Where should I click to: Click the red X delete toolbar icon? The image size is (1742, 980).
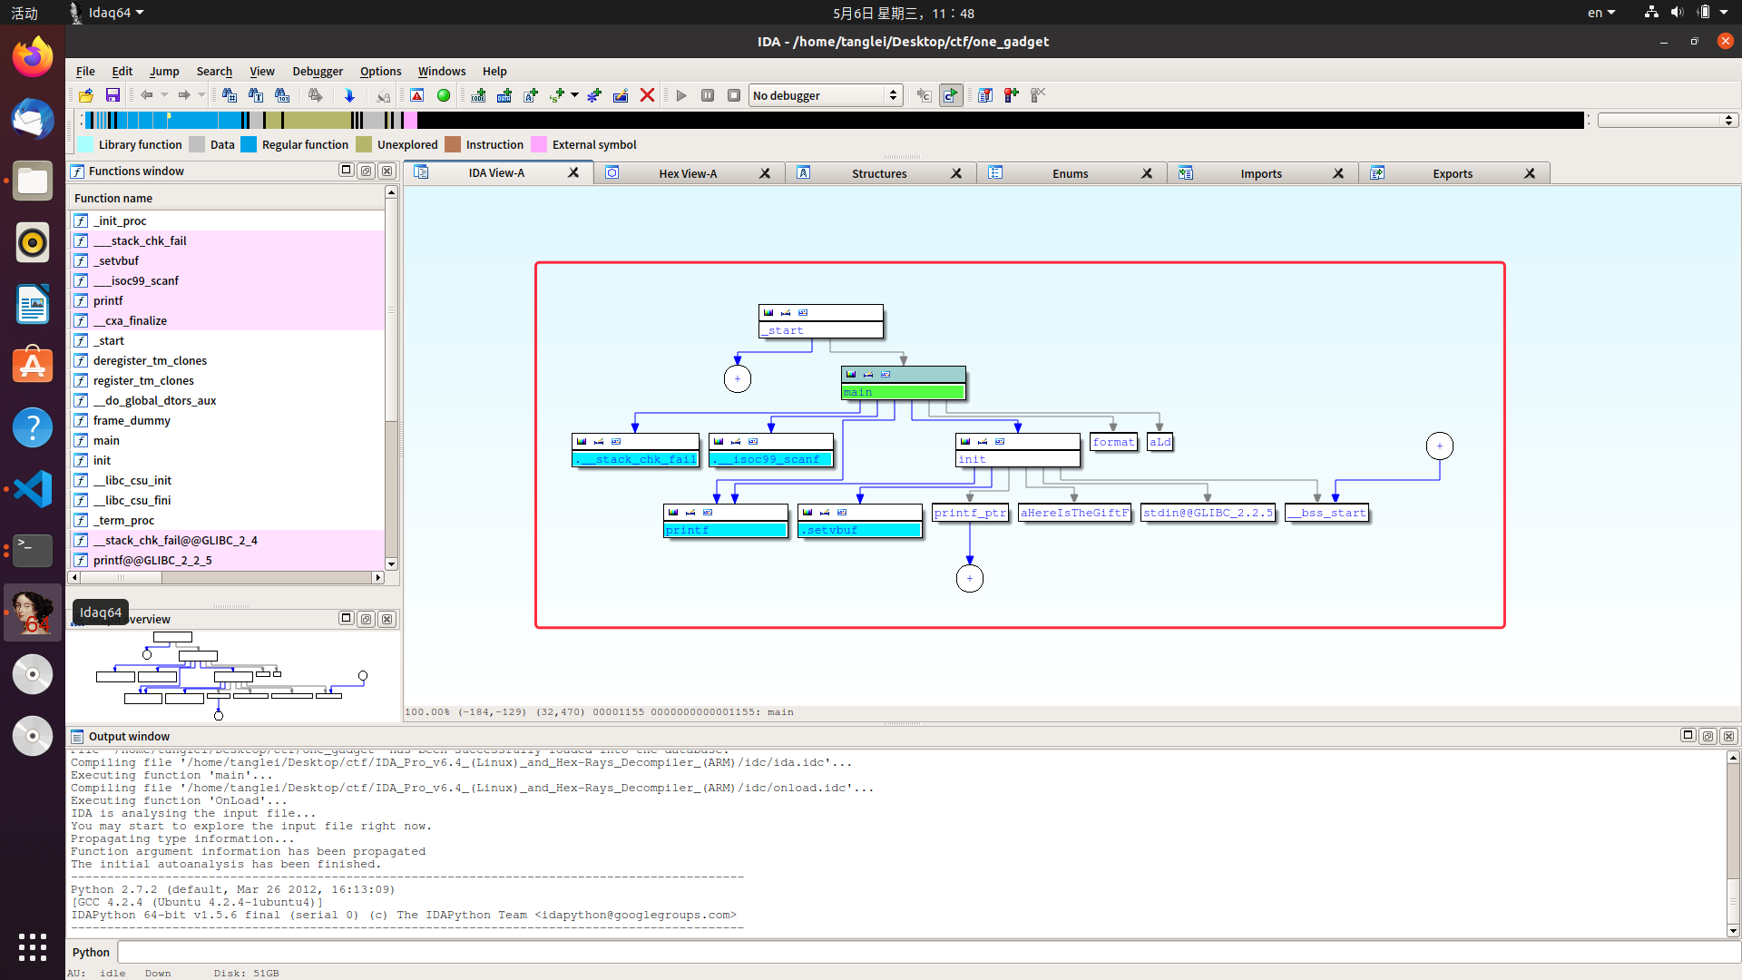(x=647, y=95)
